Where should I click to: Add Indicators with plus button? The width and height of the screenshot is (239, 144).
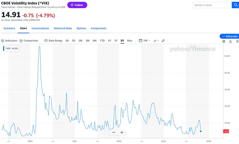(9, 41)
